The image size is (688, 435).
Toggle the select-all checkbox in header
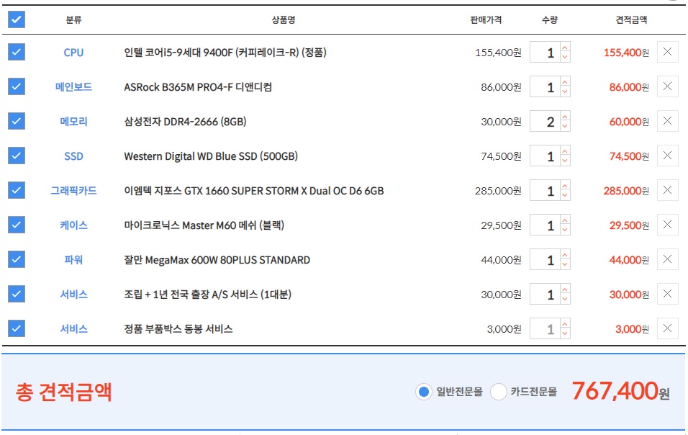point(17,19)
